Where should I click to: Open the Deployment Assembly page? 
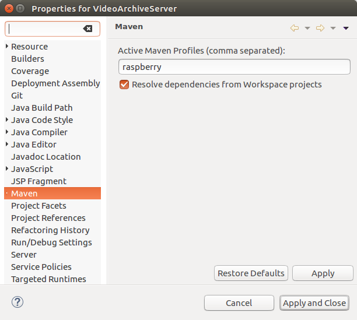click(x=55, y=83)
